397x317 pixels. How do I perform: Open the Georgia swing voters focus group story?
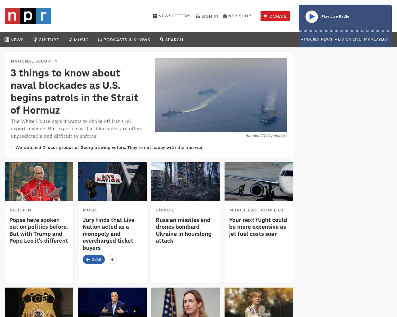(x=109, y=147)
